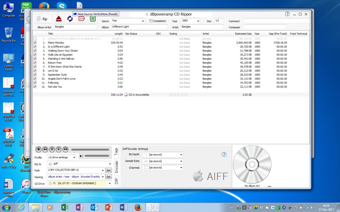Open the red metadata tag icon
340x212 pixels.
[x=81, y=19]
